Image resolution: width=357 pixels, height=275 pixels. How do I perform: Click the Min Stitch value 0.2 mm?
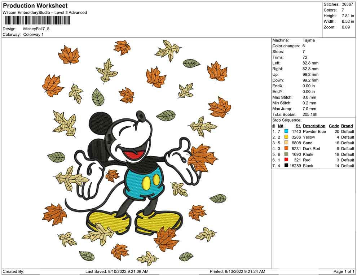click(x=309, y=103)
